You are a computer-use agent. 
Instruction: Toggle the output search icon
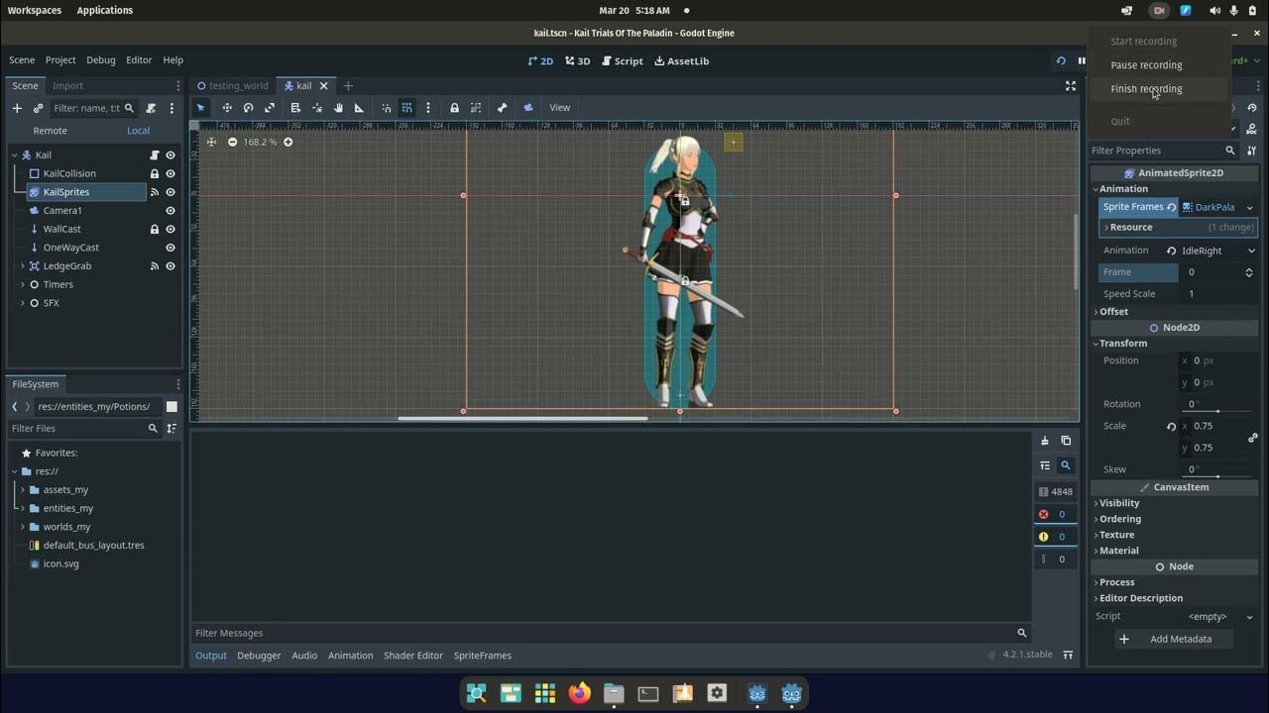pos(1066,465)
